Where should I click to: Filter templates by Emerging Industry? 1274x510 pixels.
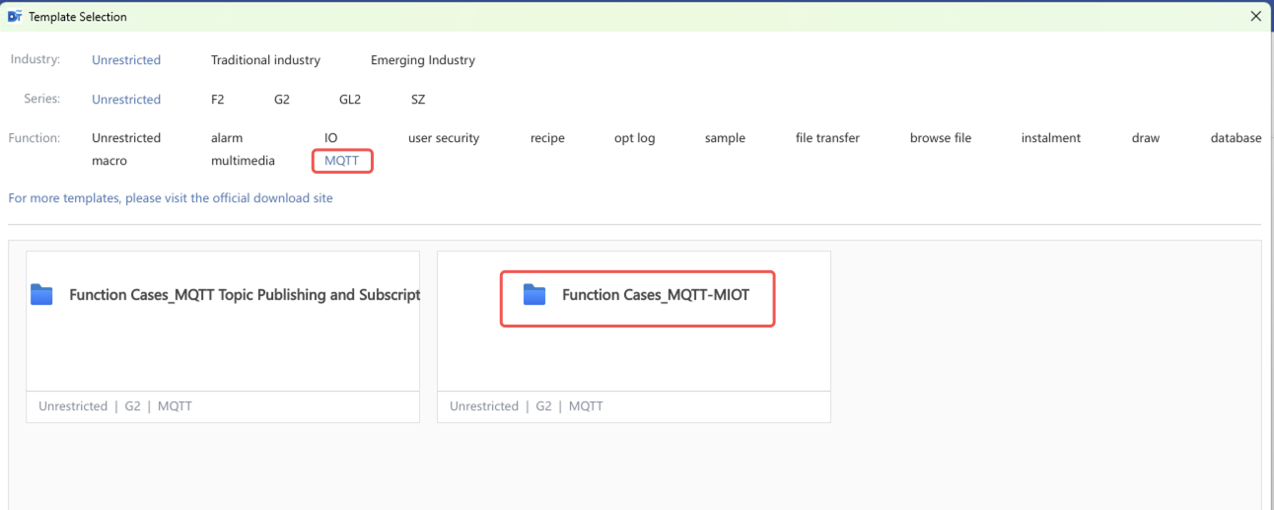click(x=422, y=60)
